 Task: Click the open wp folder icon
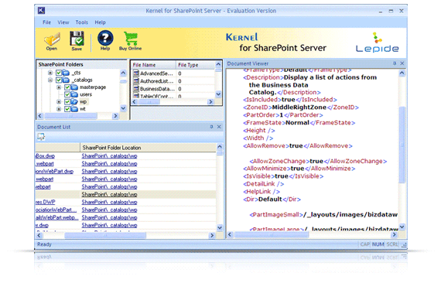pyautogui.click(x=74, y=102)
